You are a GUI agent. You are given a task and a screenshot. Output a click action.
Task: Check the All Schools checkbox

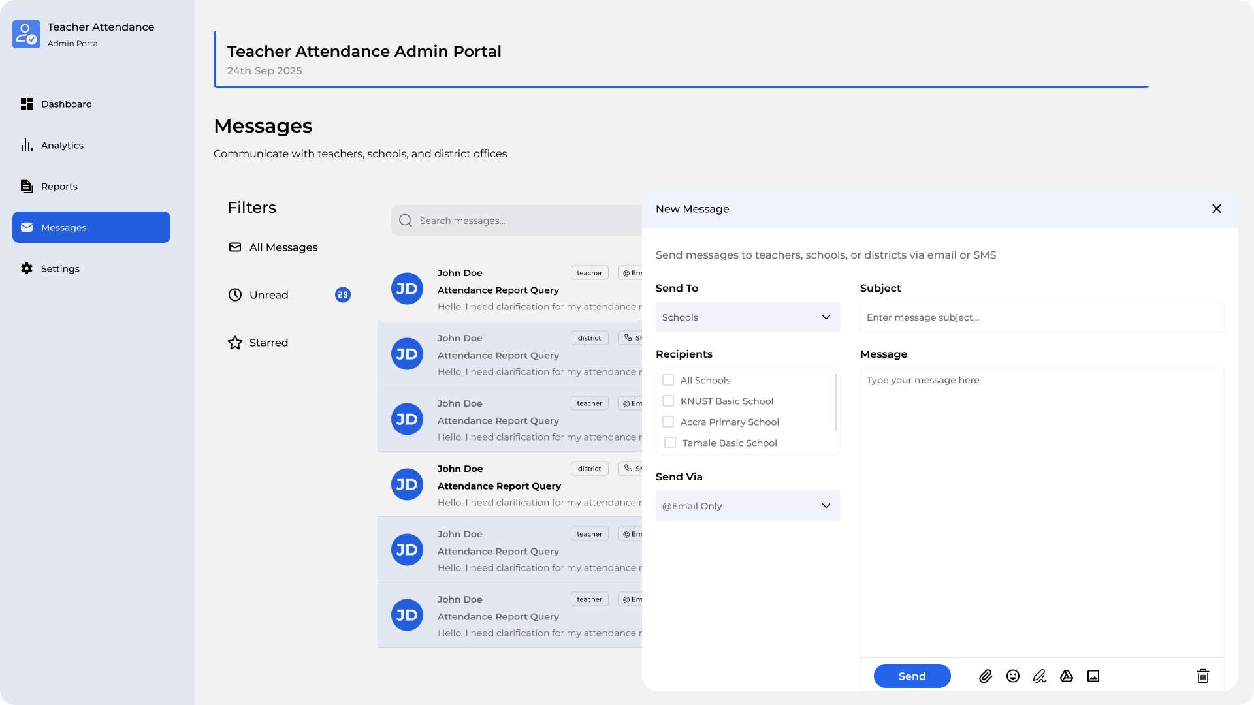pyautogui.click(x=668, y=380)
